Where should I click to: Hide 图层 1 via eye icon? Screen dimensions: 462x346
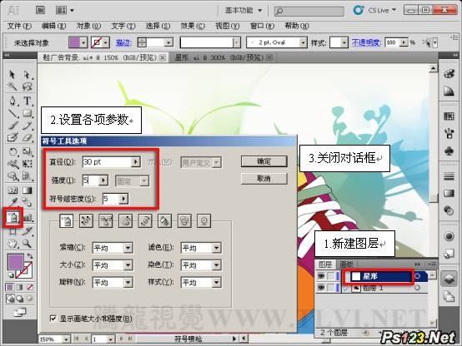coord(321,288)
